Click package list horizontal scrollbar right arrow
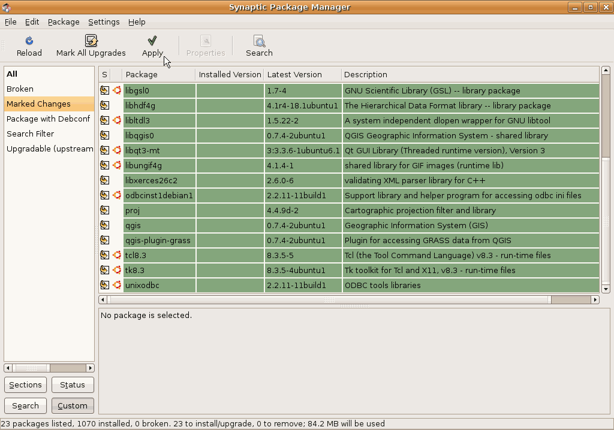The height and width of the screenshot is (430, 614). click(x=595, y=299)
